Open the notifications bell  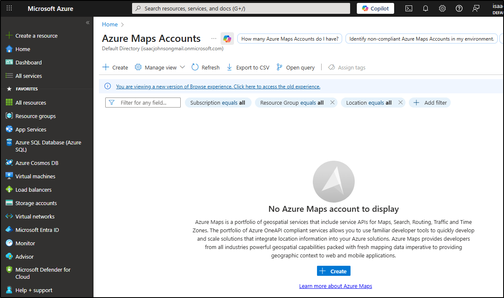click(x=425, y=8)
